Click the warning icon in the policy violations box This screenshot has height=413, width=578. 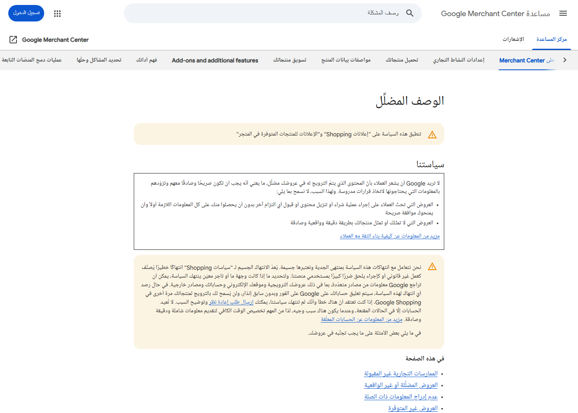coord(432,267)
